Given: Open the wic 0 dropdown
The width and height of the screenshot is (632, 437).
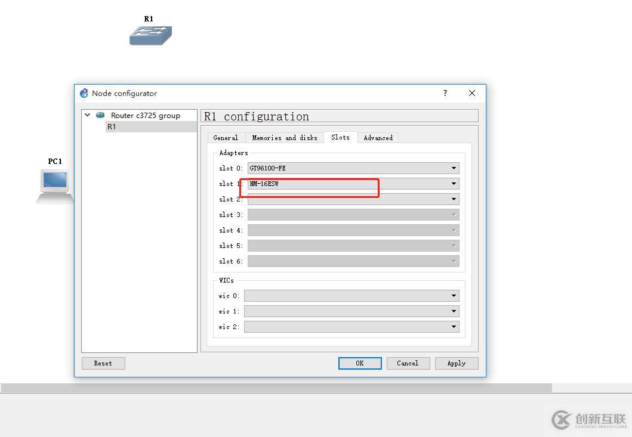Looking at the screenshot, I should point(352,296).
